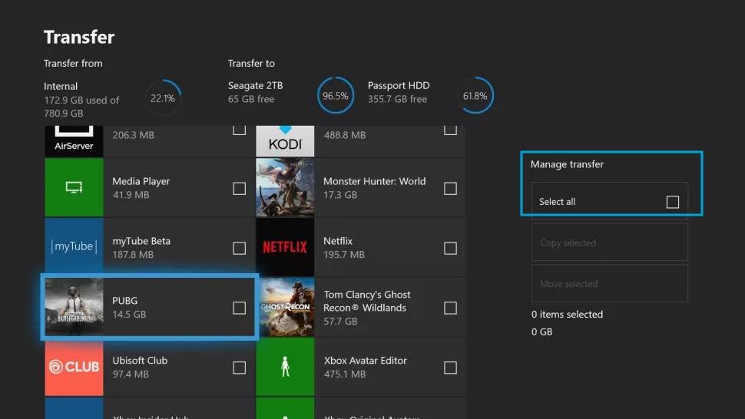Screen dimensions: 745x419
Task: Select the Ghost Recon Wildlands cover thumbnail
Action: pyautogui.click(x=285, y=307)
